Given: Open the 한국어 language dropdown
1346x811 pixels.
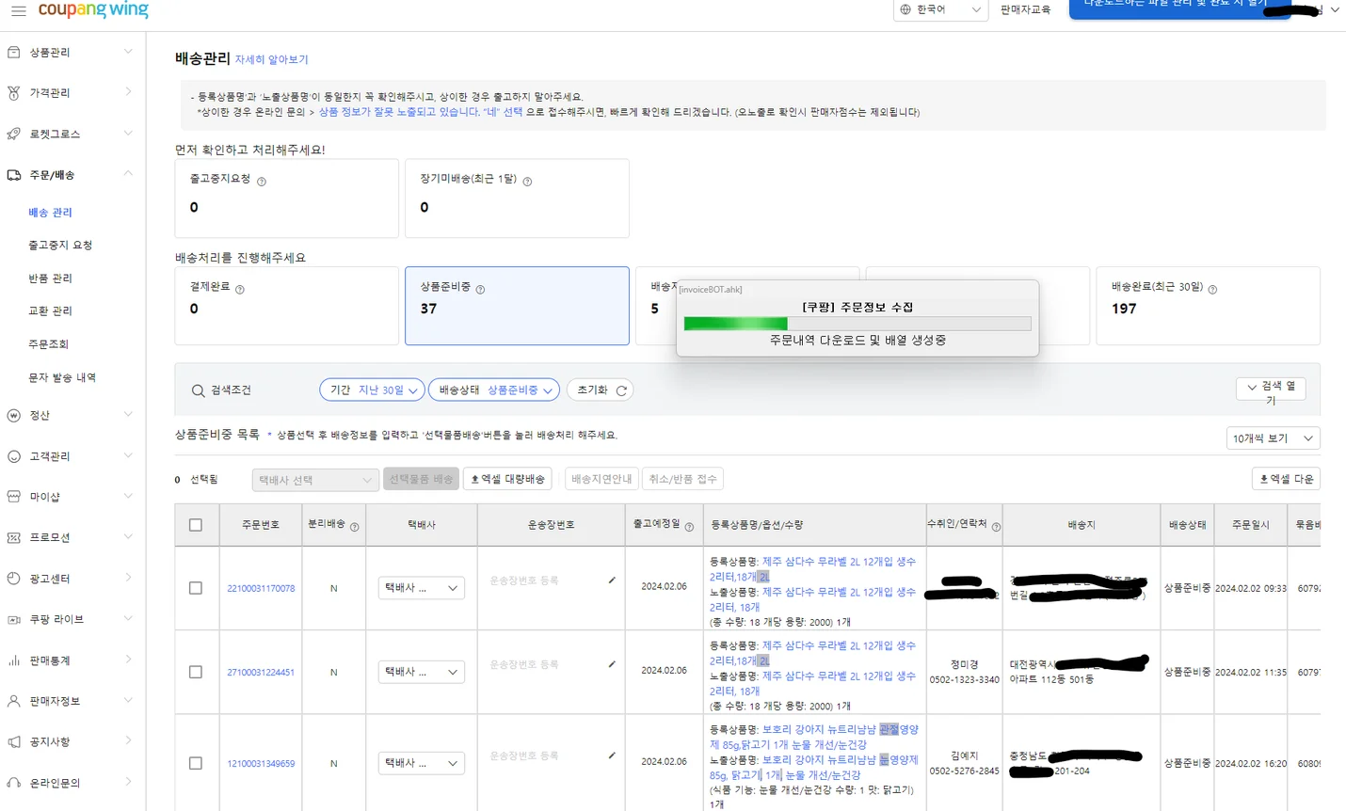Looking at the screenshot, I should point(940,9).
